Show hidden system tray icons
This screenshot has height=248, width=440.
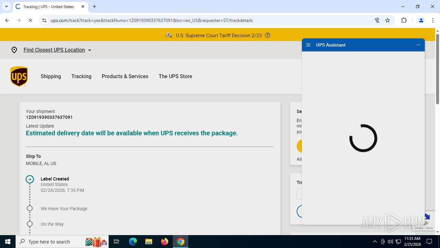click(x=375, y=242)
